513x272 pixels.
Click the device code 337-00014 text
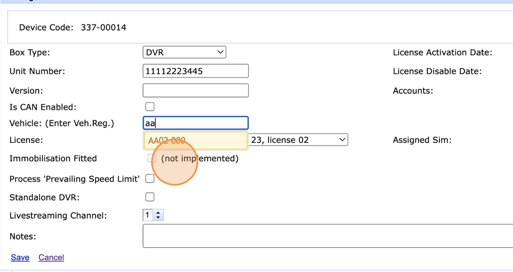[103, 28]
